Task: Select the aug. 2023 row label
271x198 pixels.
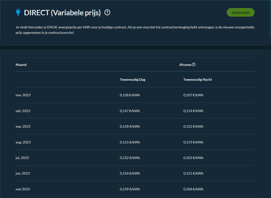Action: point(23,142)
